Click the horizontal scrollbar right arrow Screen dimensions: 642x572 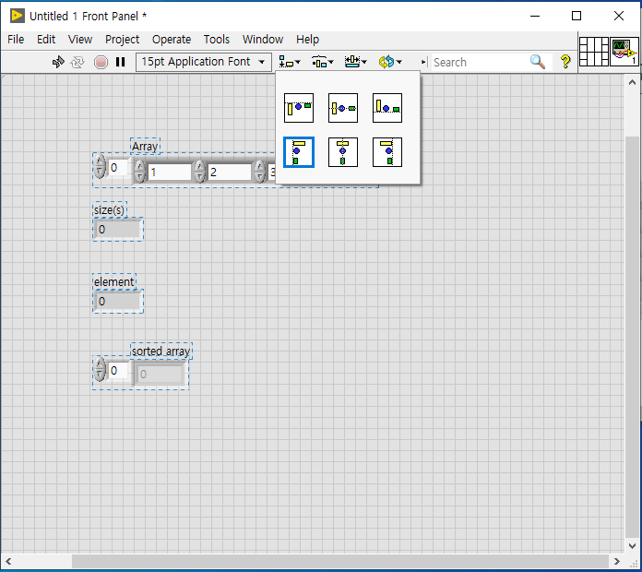[x=616, y=561]
